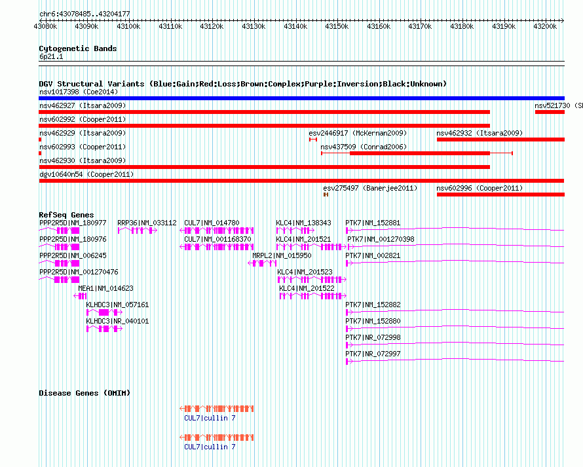Click the esv2446917 (McKernan2009) variant glyph
The image size is (583, 467).
coord(313,140)
